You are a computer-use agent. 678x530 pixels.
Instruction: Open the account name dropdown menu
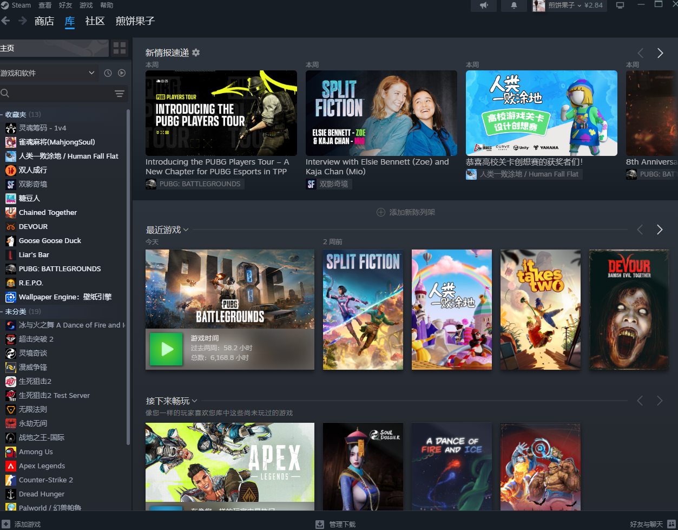click(x=565, y=5)
